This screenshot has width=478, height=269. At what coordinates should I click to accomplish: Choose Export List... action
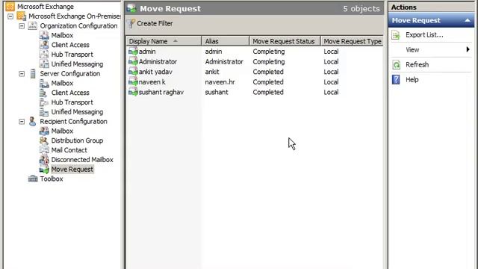424,35
